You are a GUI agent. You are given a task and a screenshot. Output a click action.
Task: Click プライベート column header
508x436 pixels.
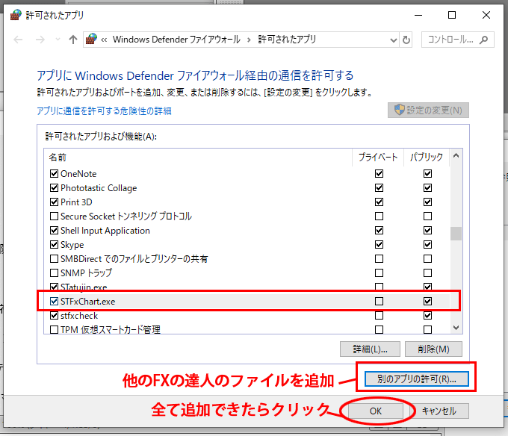378,158
